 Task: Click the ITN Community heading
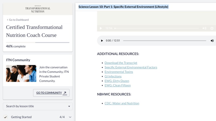18,60
